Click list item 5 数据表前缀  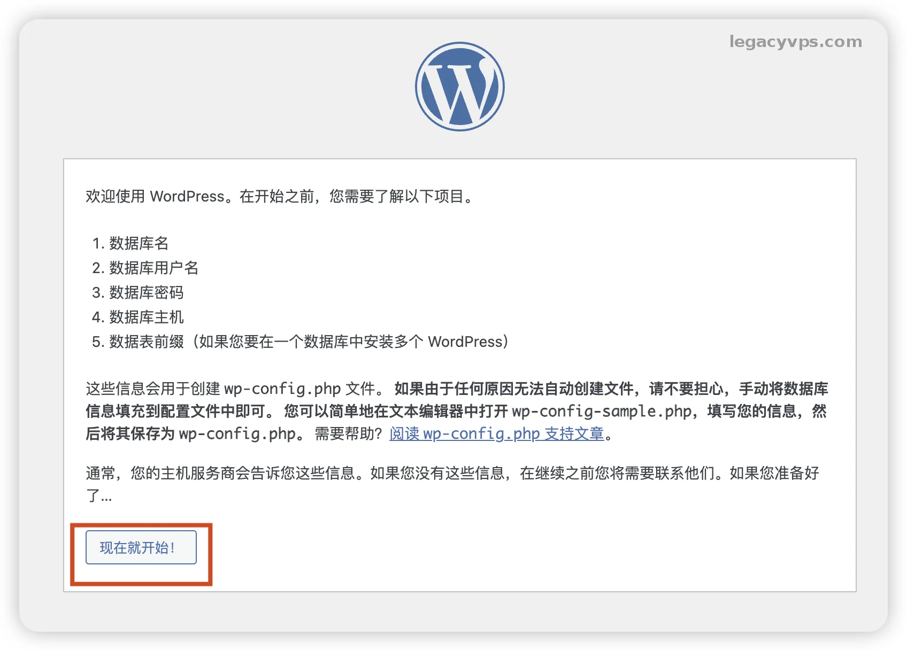[146, 342]
